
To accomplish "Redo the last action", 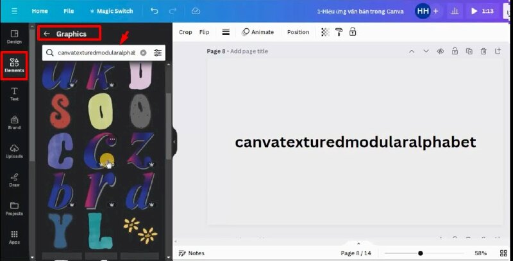I will point(172,11).
